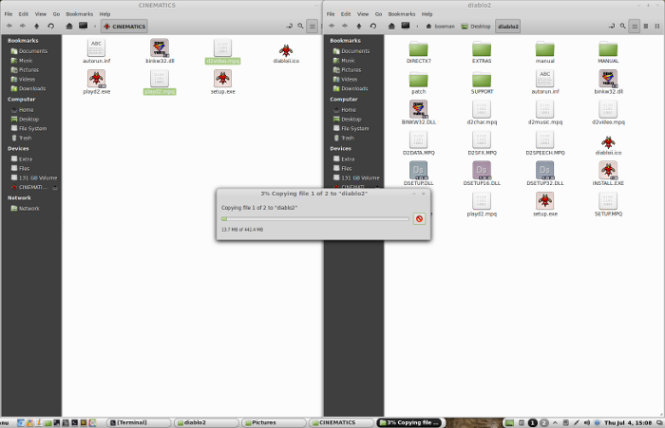Open View menu in diablo2 window
Screen dimensions: 665x428
pos(363,14)
